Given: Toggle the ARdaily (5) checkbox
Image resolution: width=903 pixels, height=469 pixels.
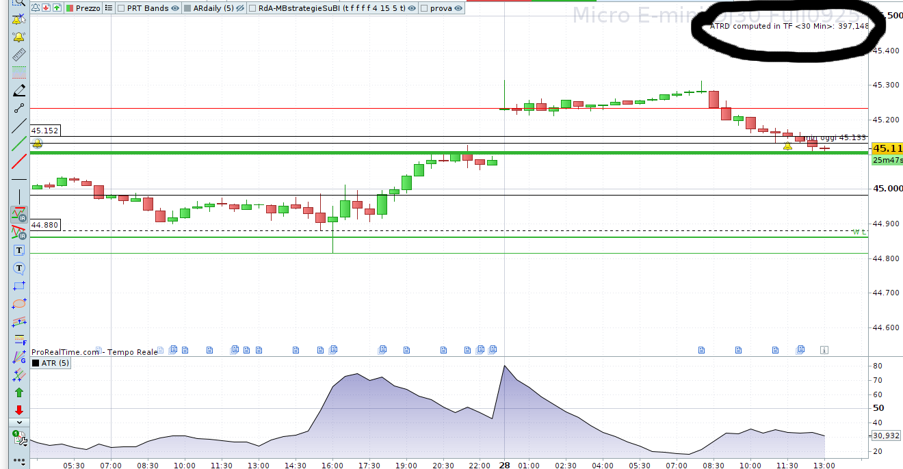Looking at the screenshot, I should click(x=188, y=9).
